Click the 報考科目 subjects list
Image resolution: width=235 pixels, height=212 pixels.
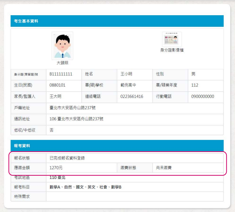[x=85, y=187]
